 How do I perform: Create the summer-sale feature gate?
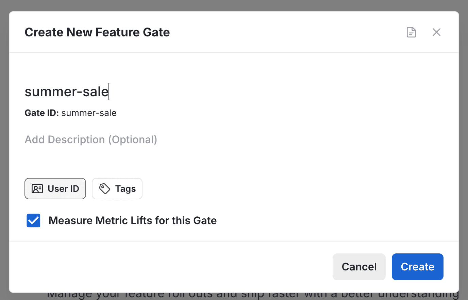417,267
